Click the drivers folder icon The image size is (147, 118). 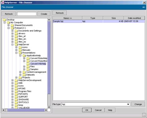pos(16,34)
